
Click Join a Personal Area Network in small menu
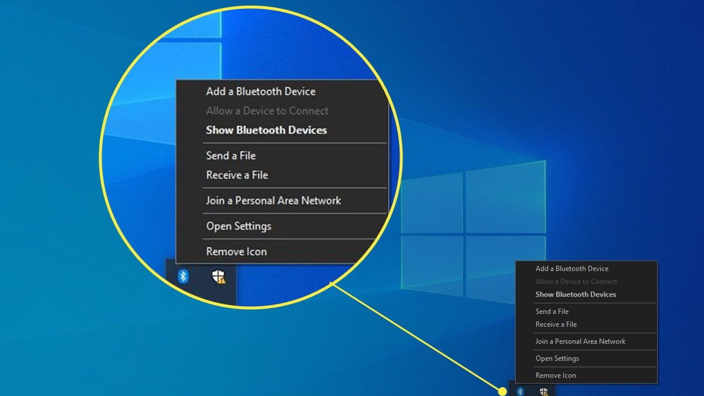point(580,341)
